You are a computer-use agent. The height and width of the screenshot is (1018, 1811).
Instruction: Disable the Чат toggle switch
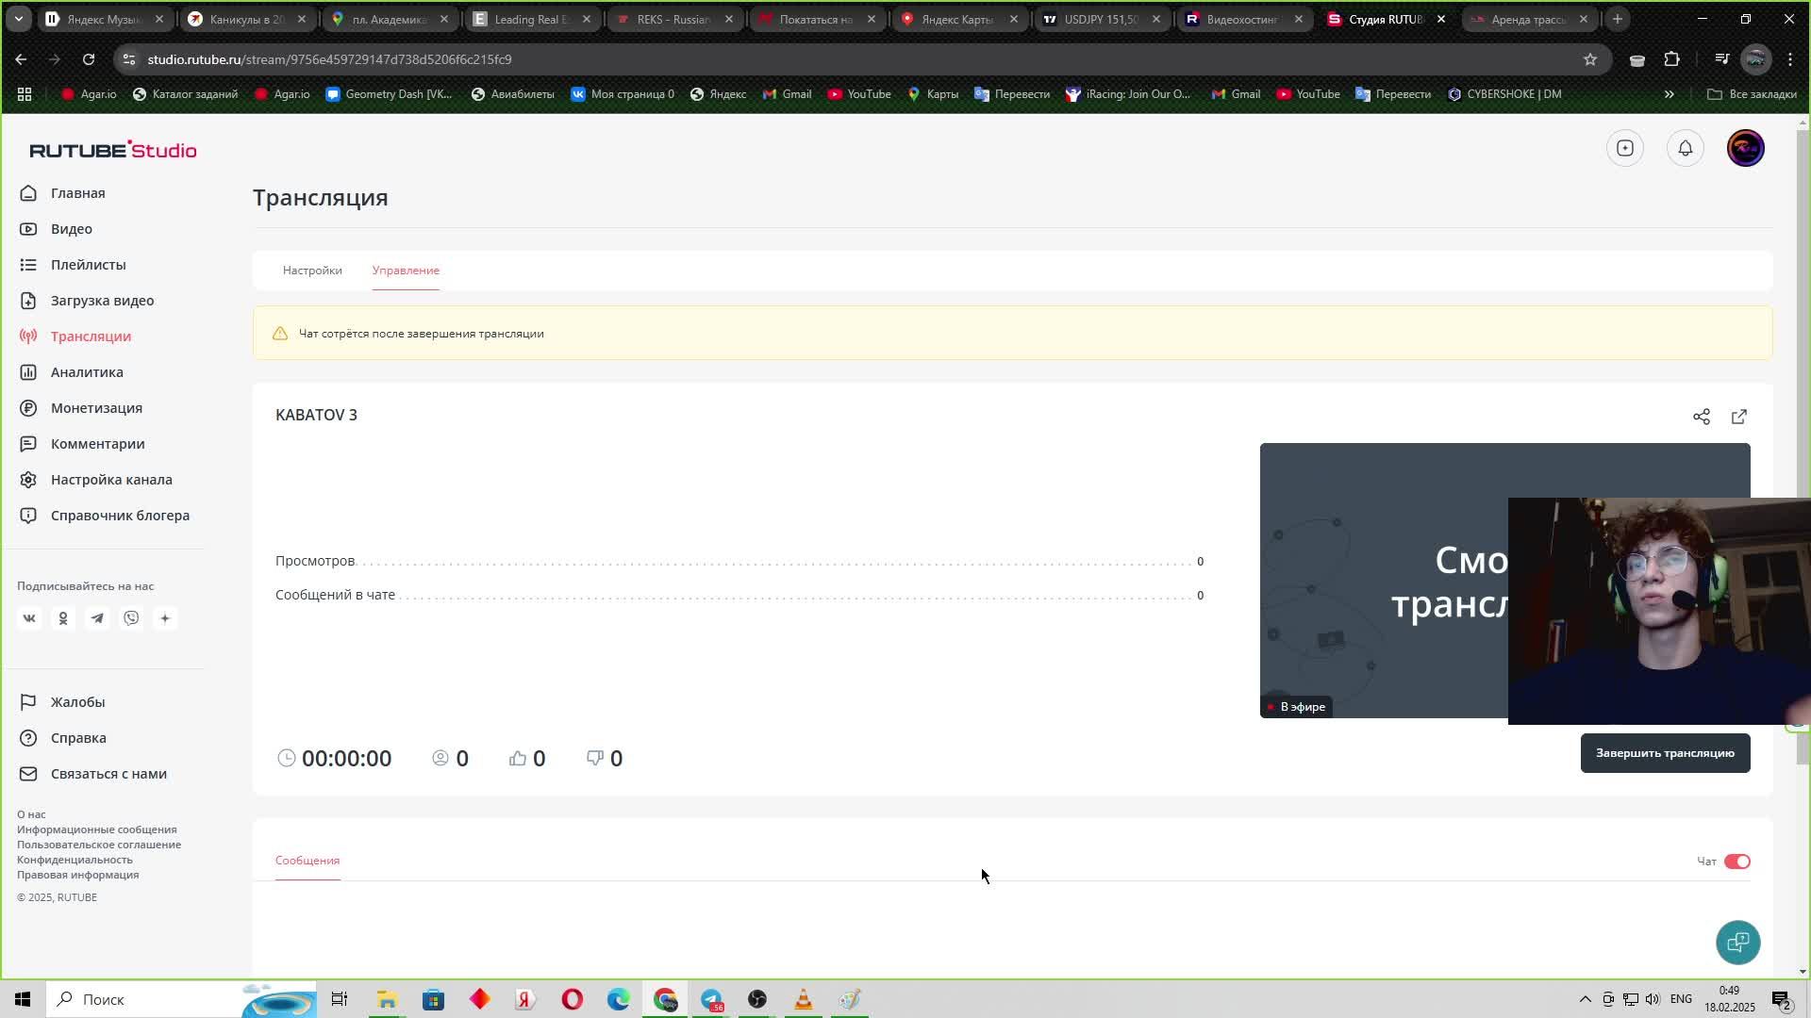click(x=1736, y=862)
